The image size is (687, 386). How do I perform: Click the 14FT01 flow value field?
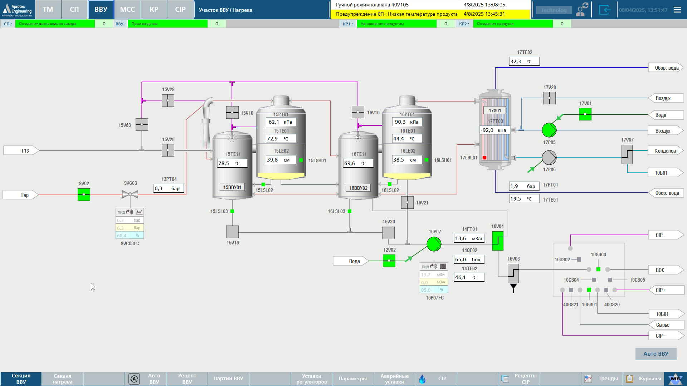pos(469,238)
